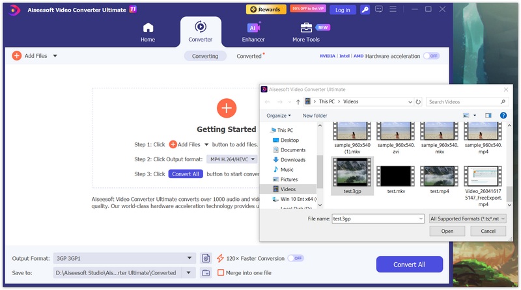Toggle the preview pane icon

(x=488, y=116)
